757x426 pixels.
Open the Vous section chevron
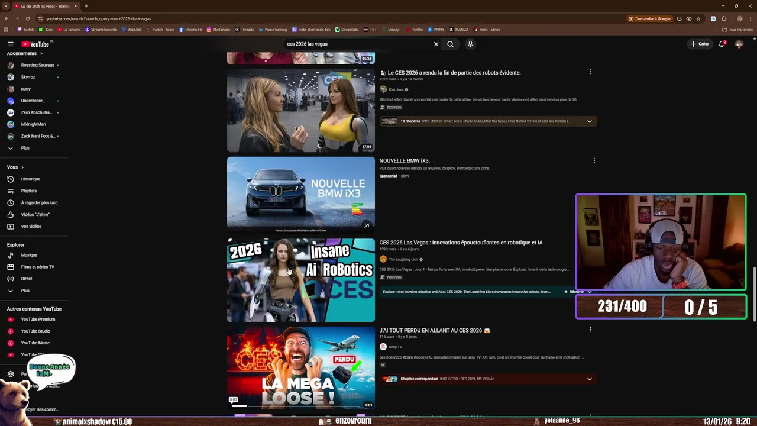tap(22, 167)
